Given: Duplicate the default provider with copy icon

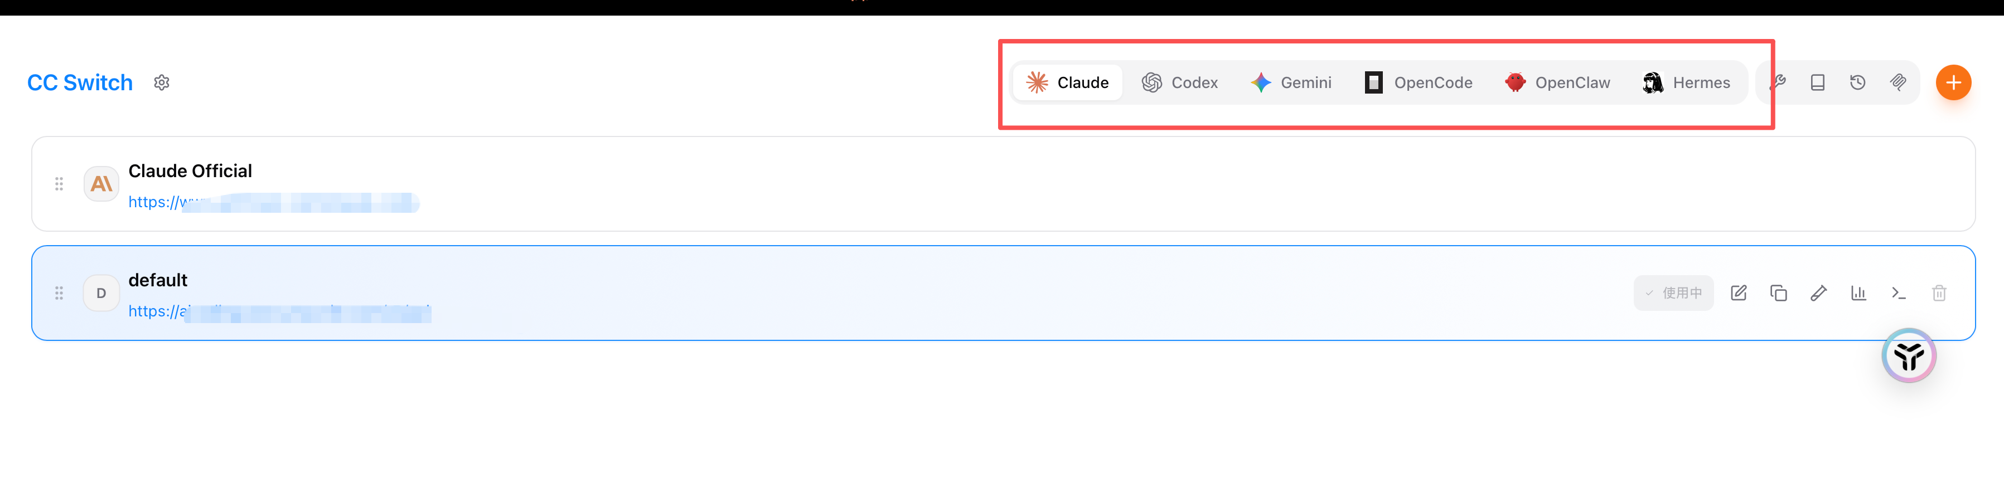Looking at the screenshot, I should [1778, 293].
